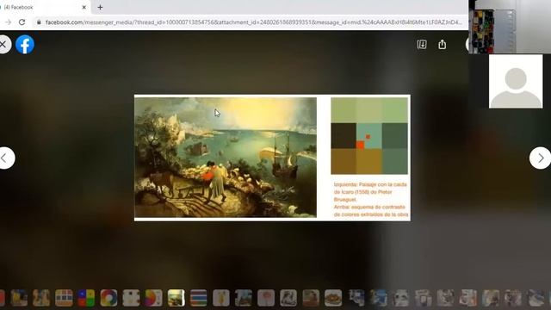This screenshot has height=310, width=551.
Task: Click the browser forward arrow
Action: tap(8, 22)
